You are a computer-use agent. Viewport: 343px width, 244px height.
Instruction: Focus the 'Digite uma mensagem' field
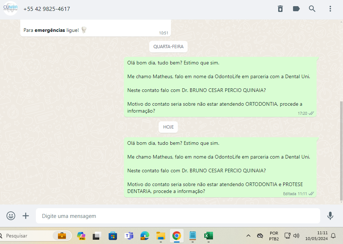pos(178,216)
